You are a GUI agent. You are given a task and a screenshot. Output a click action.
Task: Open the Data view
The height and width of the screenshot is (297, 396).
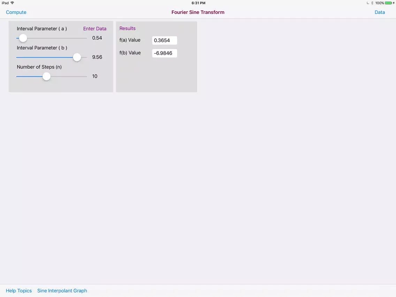pyautogui.click(x=380, y=12)
